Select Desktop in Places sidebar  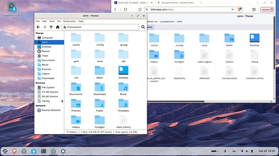49,47
